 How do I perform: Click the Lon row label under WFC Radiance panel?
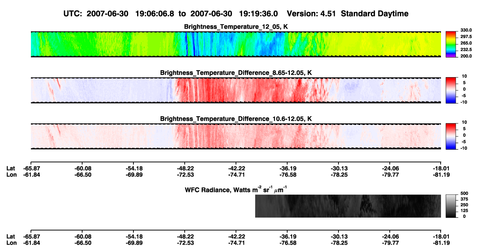[x=11, y=243]
